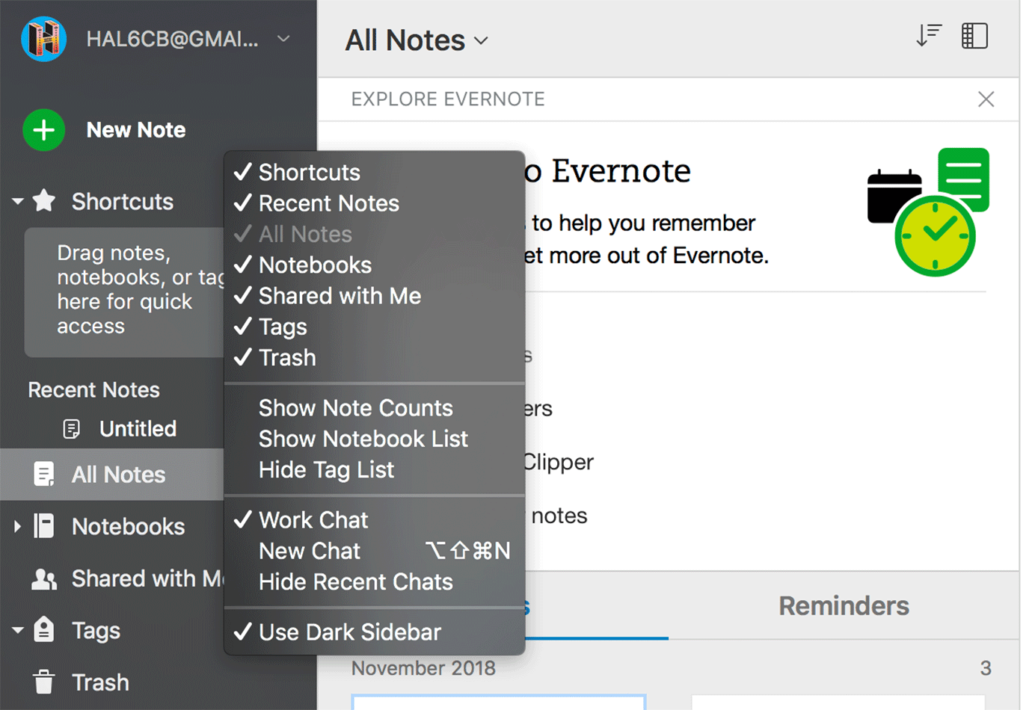The height and width of the screenshot is (710, 1035).
Task: Switch to the Reminders tab
Action: (x=844, y=606)
